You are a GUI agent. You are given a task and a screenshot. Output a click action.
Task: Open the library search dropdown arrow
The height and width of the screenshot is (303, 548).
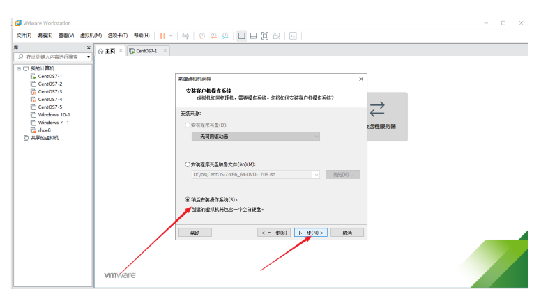tap(89, 57)
